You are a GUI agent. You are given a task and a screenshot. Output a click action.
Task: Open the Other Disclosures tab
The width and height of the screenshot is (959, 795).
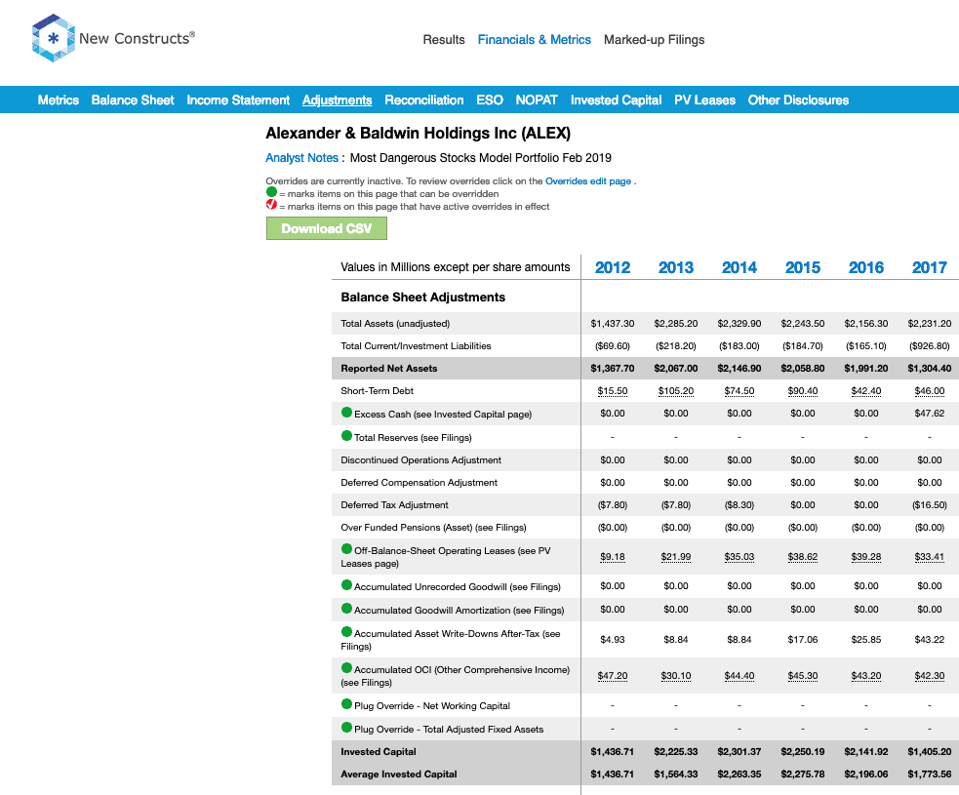[x=798, y=100]
